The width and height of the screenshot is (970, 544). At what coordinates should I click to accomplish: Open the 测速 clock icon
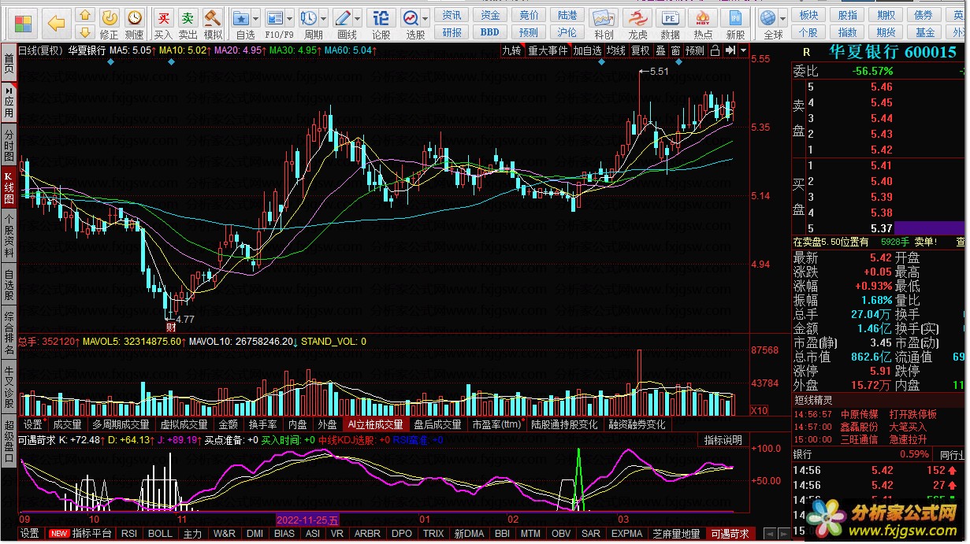pyautogui.click(x=135, y=17)
